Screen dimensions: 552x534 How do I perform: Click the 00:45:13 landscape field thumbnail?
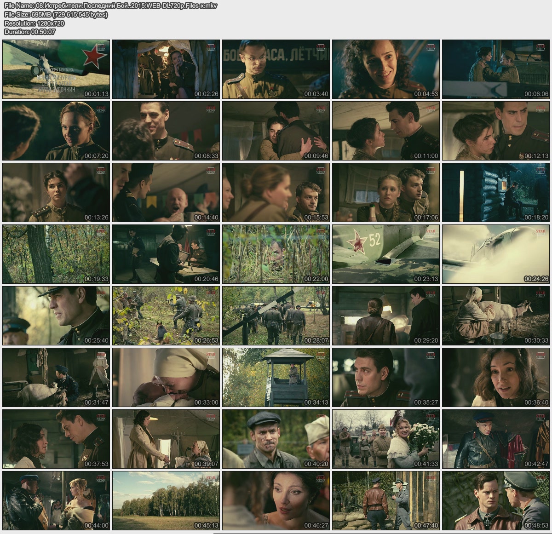pos(166,500)
